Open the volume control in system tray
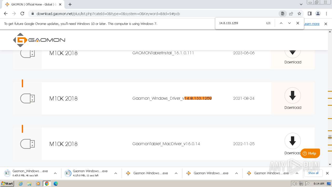This screenshot has width=332, height=187. (295, 184)
